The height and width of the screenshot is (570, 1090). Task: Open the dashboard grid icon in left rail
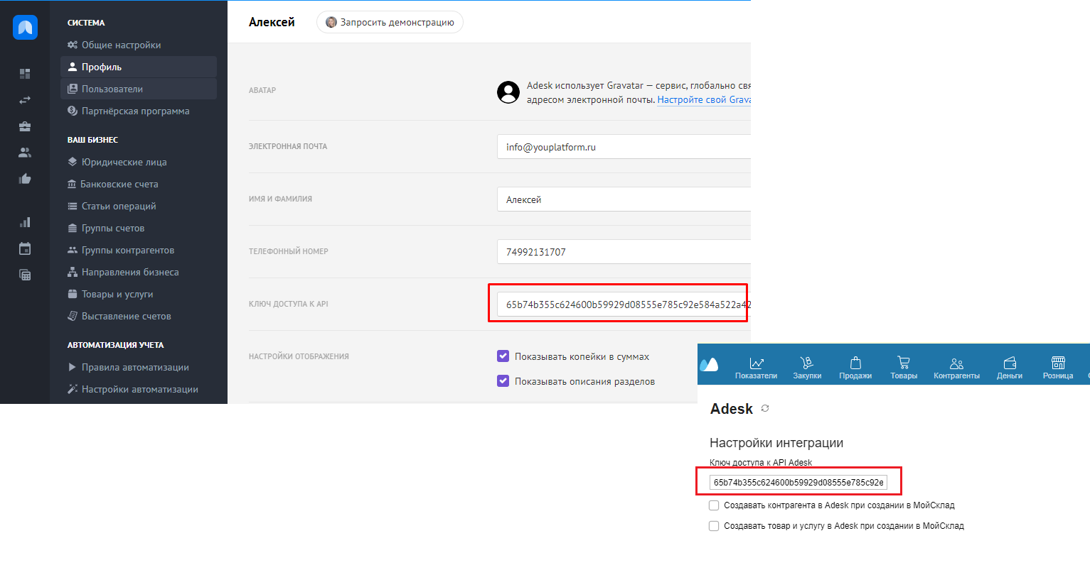(x=25, y=74)
